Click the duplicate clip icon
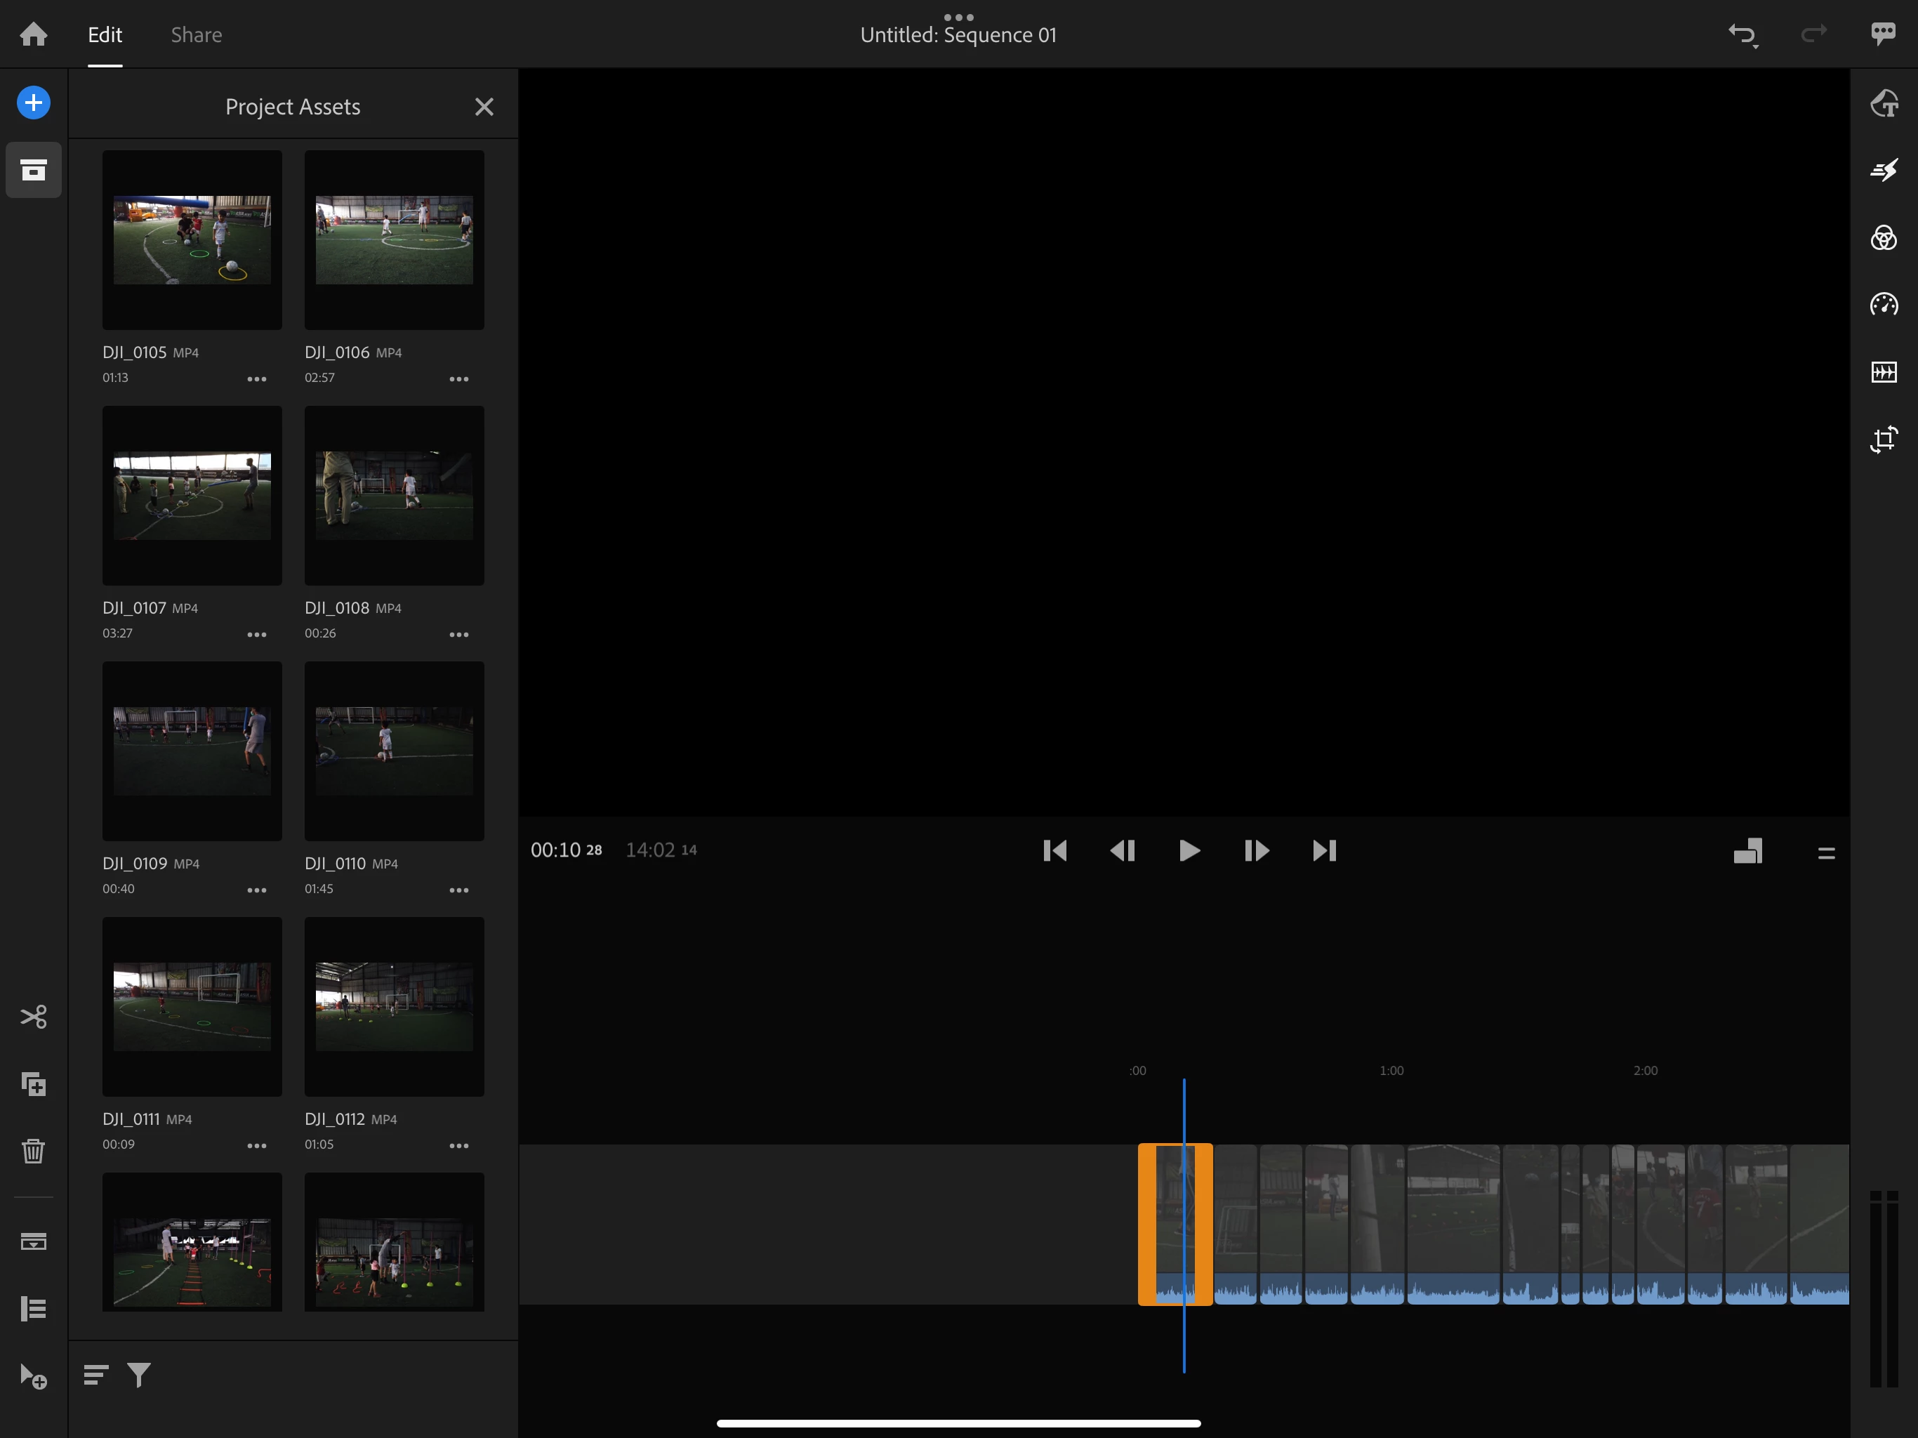Screen dimensions: 1918x1438 [x=33, y=1084]
